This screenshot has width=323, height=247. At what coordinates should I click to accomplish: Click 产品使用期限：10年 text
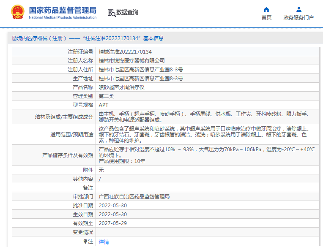(122, 161)
